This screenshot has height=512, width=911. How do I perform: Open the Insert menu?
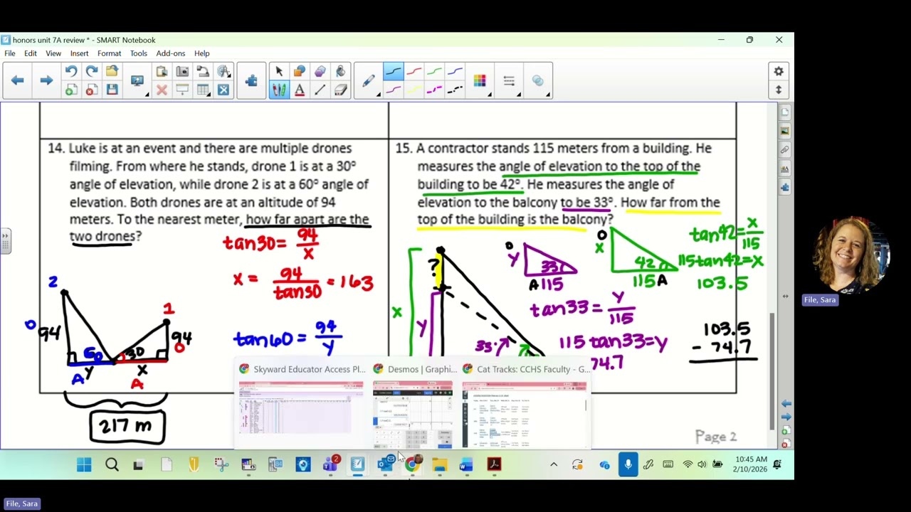[79, 53]
